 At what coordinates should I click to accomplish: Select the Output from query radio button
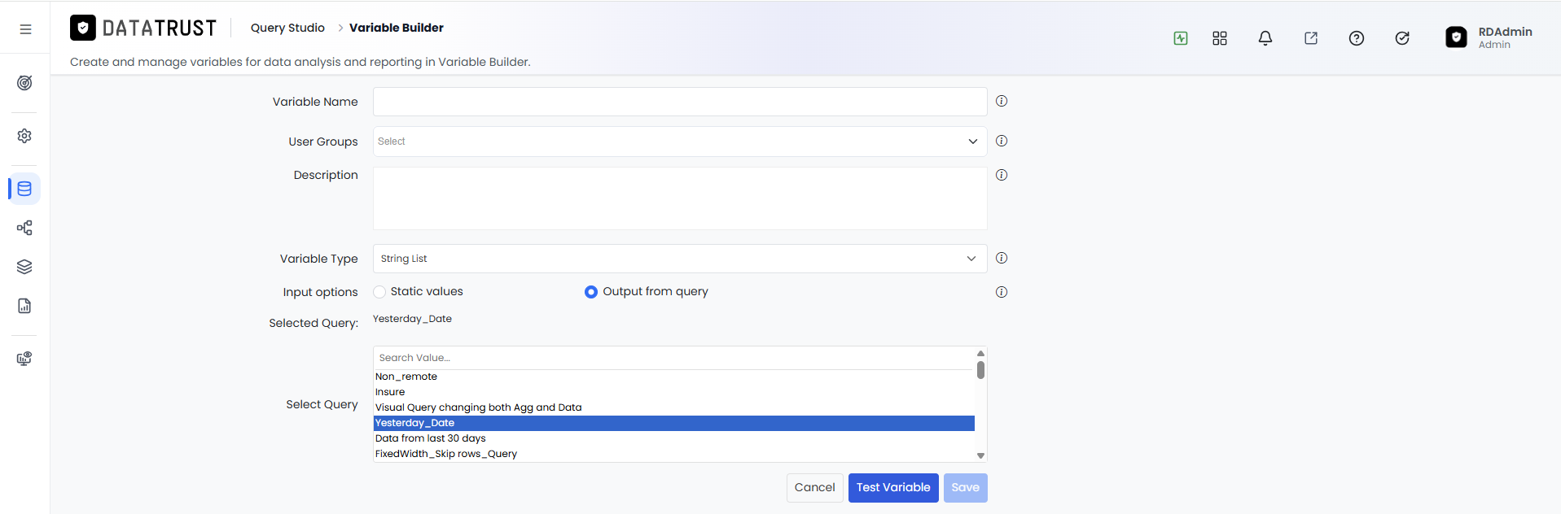click(x=591, y=292)
